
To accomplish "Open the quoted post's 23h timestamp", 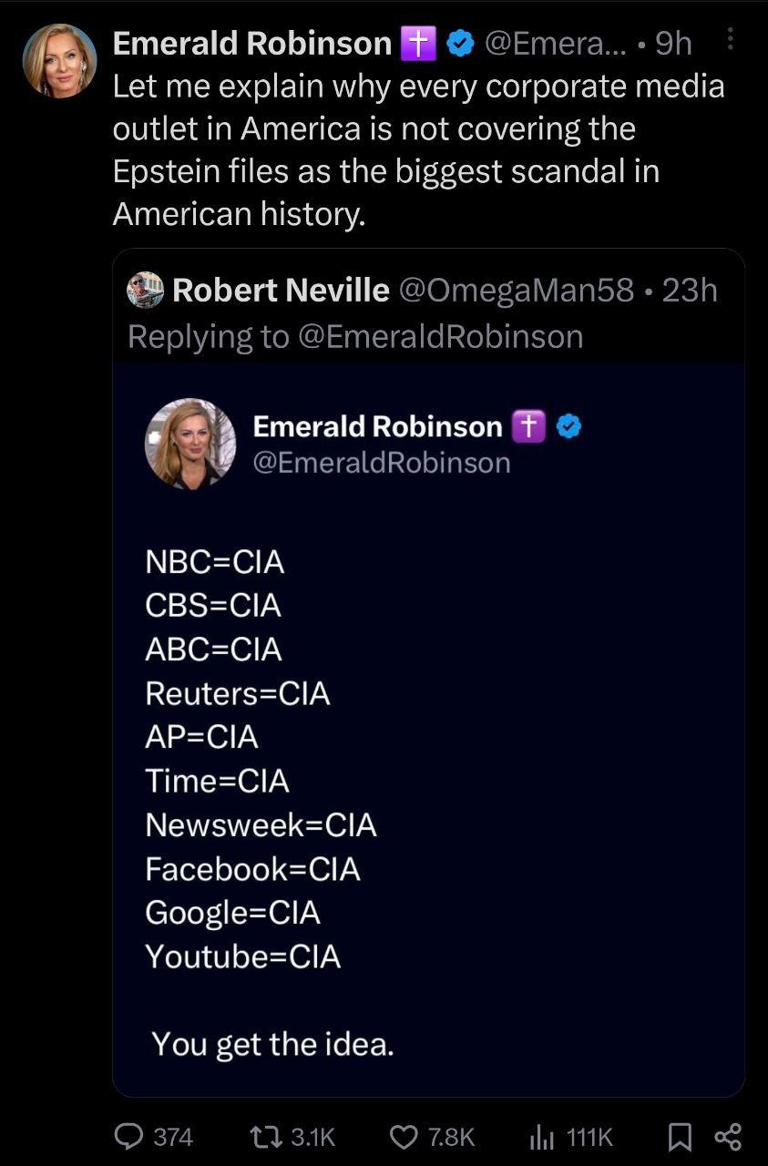I will point(690,290).
